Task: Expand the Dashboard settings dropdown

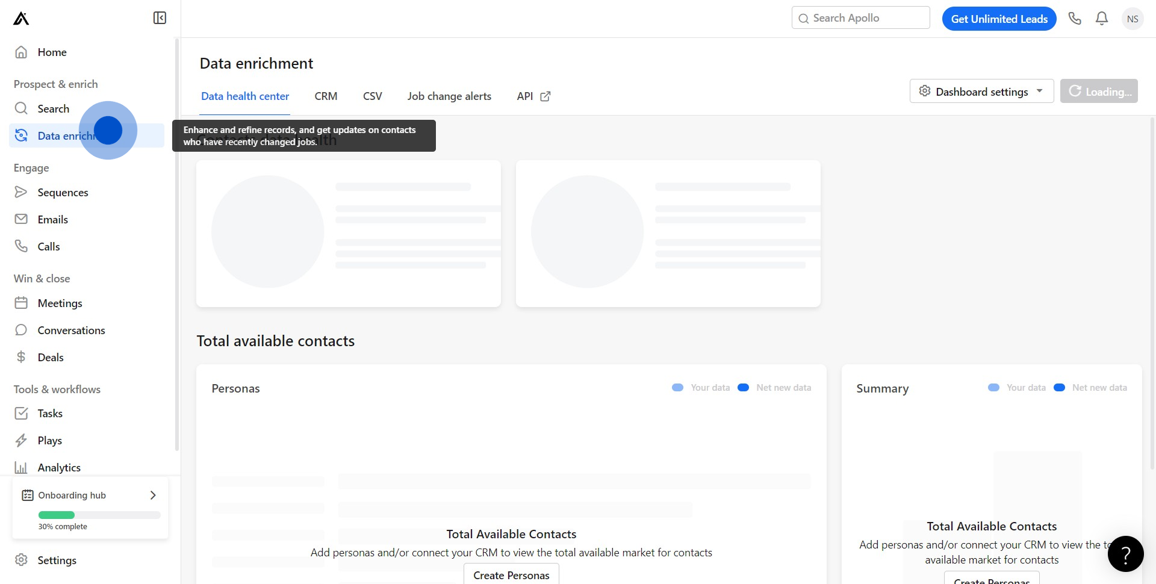Action: coord(981,92)
